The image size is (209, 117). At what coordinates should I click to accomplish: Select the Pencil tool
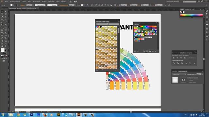pyautogui.click(x=6, y=22)
